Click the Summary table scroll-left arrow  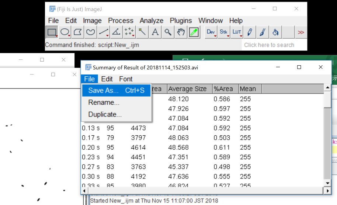[84, 191]
